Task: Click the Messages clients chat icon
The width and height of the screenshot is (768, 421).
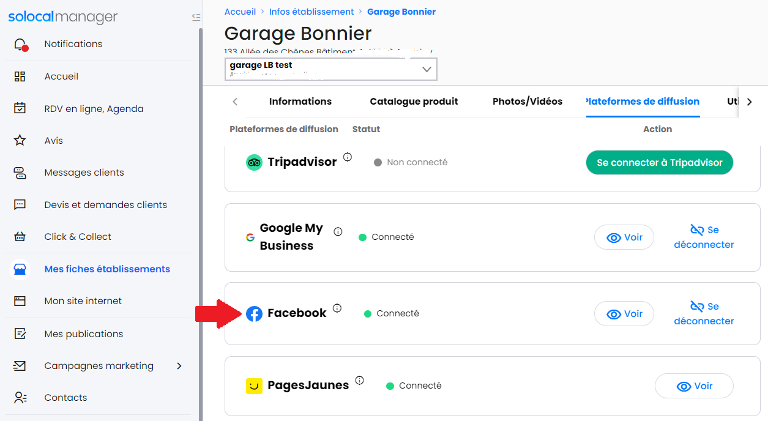Action: point(20,173)
